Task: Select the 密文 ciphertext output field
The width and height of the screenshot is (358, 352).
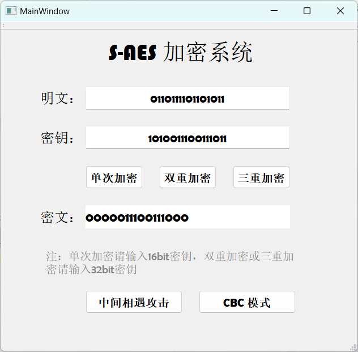Action: click(x=187, y=217)
